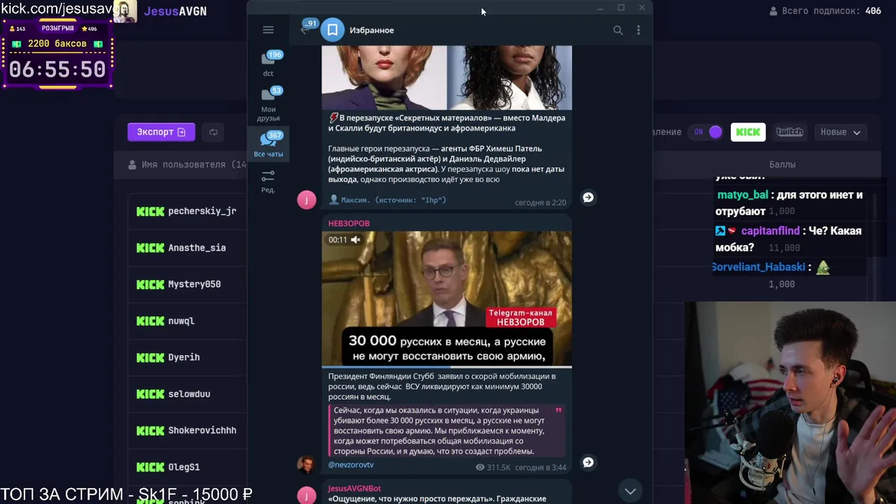896x504 pixels.
Task: Click the Экспорт button
Action: (x=161, y=132)
